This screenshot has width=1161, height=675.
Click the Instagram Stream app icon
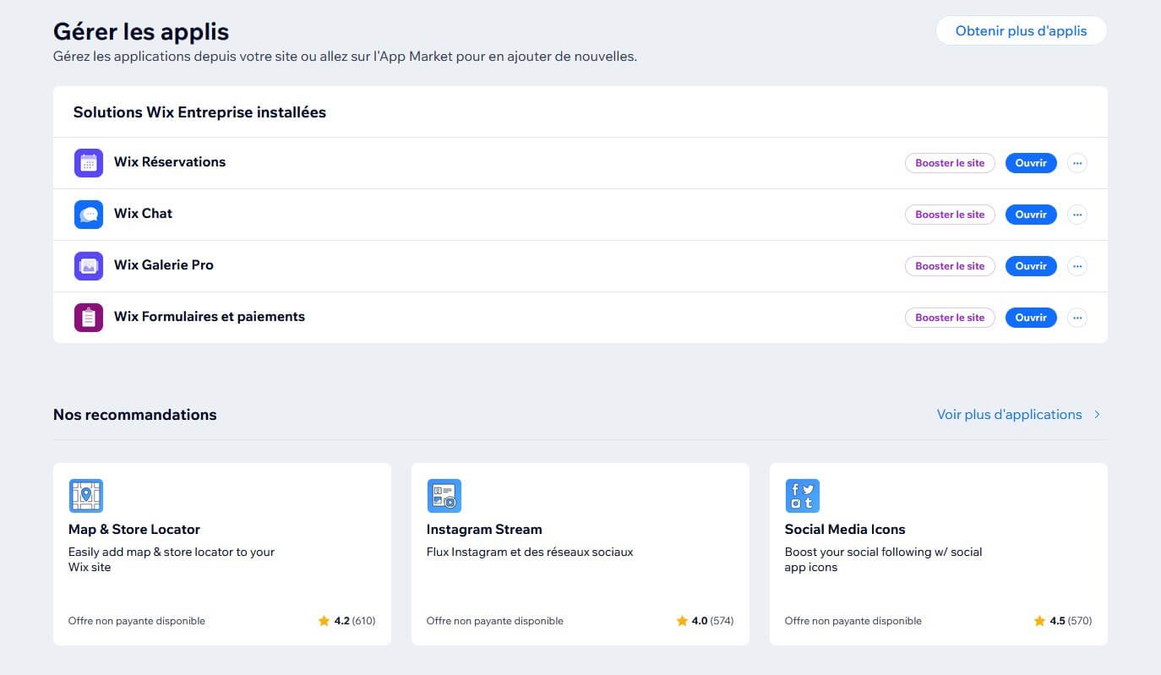(x=444, y=496)
